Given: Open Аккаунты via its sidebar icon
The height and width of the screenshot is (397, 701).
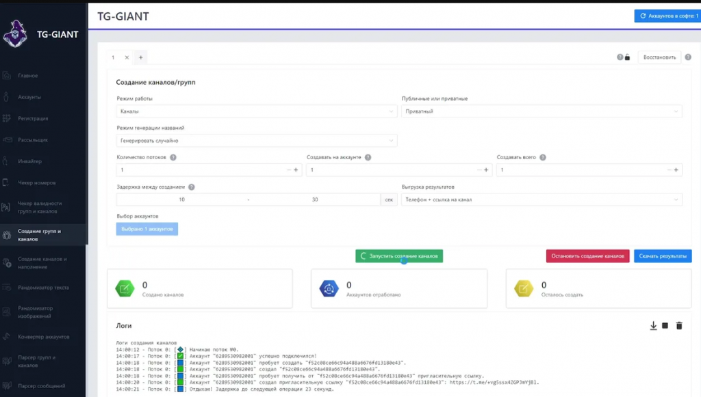Looking at the screenshot, I should pos(6,97).
